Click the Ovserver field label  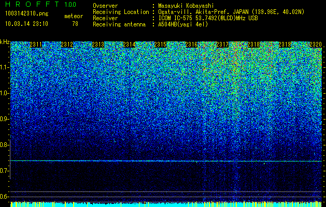click(105, 6)
